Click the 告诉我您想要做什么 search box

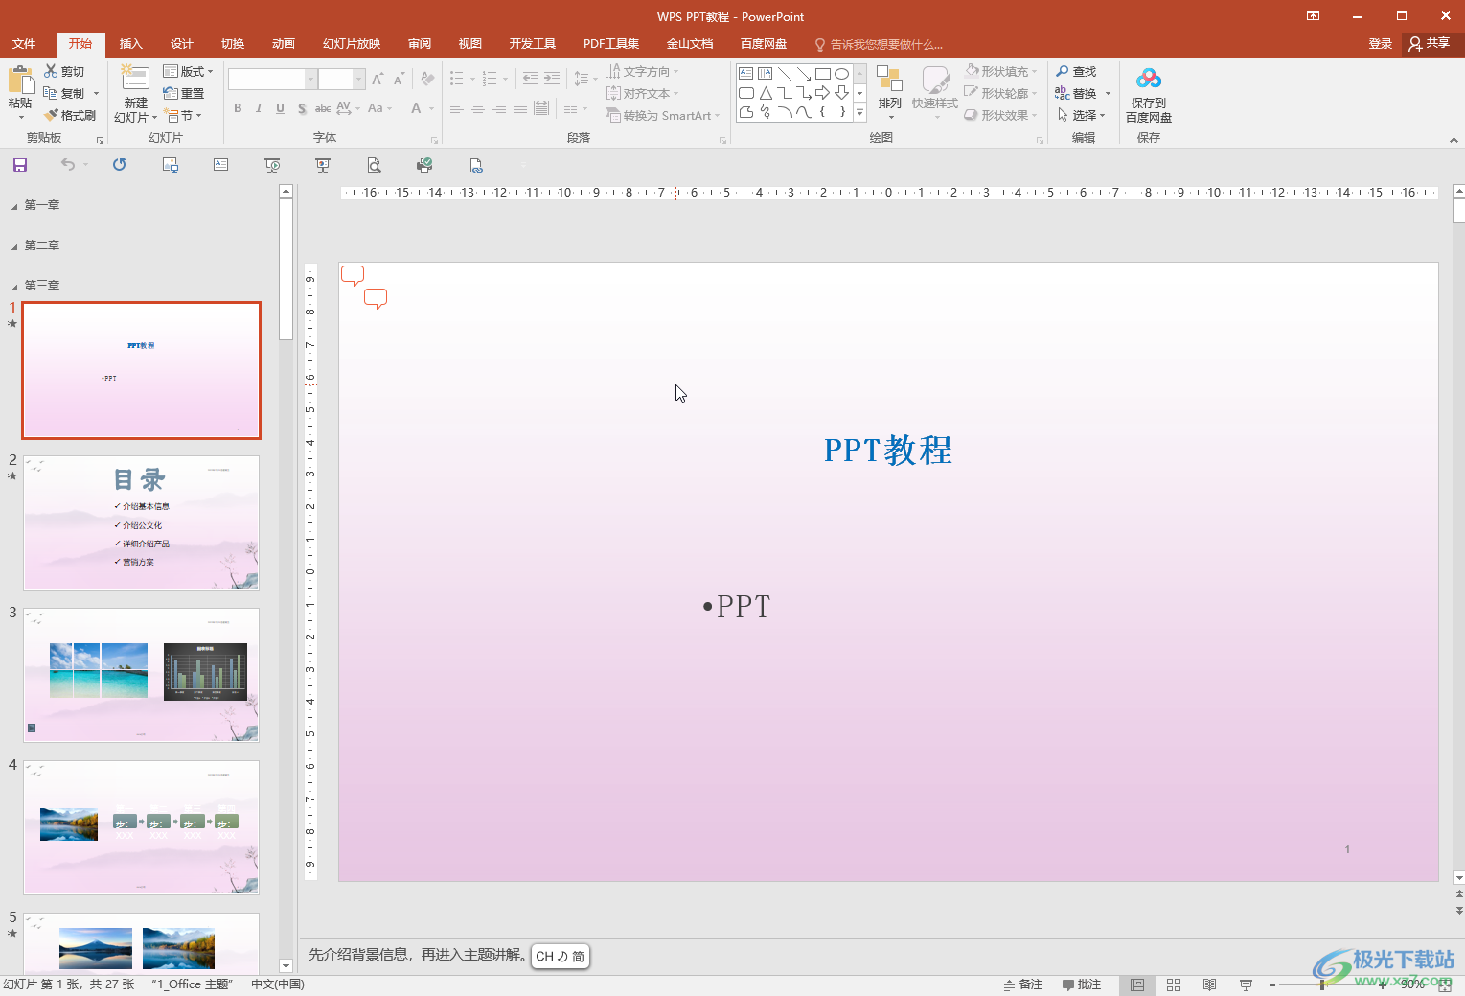[x=879, y=44]
